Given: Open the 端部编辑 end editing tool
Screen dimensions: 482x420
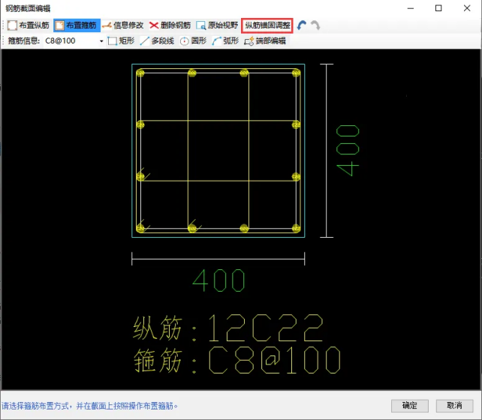Looking at the screenshot, I should click(264, 40).
